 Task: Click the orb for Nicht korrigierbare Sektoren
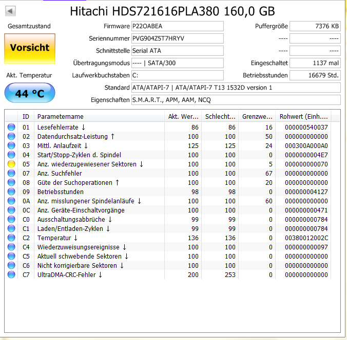11,265
